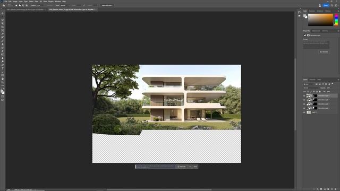The width and height of the screenshot is (340, 191).
Task: Toggle visibility of second generative layer
Action: [x=304, y=100]
